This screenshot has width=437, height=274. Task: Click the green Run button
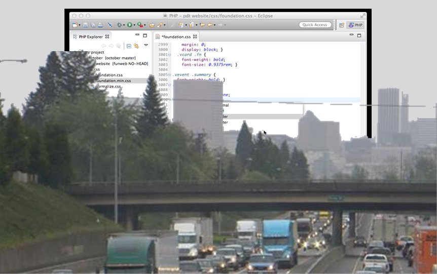pyautogui.click(x=130, y=25)
